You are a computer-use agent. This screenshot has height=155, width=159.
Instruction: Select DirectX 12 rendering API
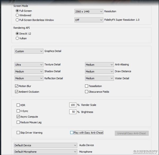17,33
